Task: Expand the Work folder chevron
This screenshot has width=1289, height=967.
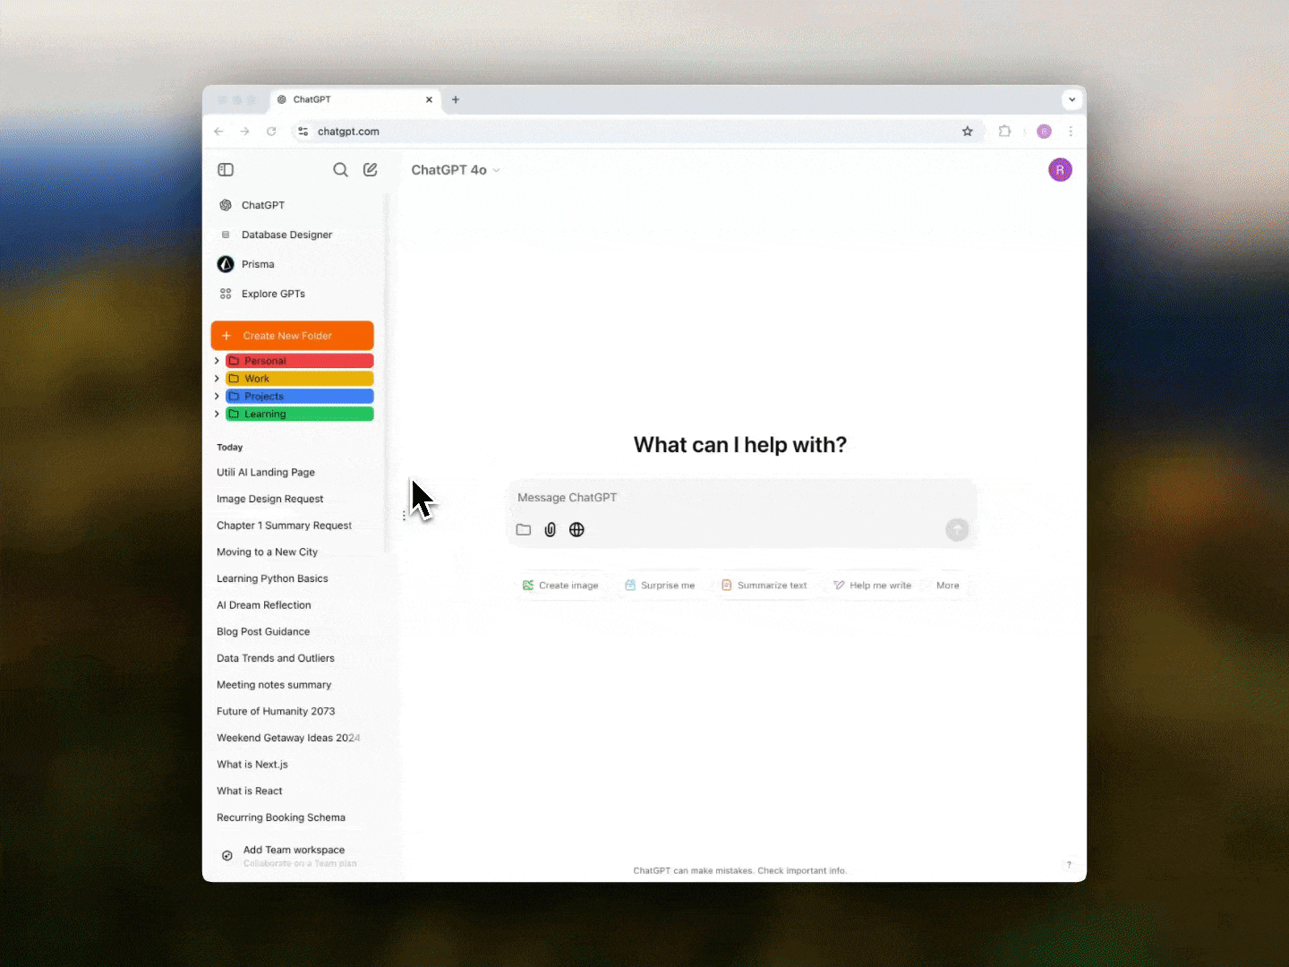Action: click(217, 379)
